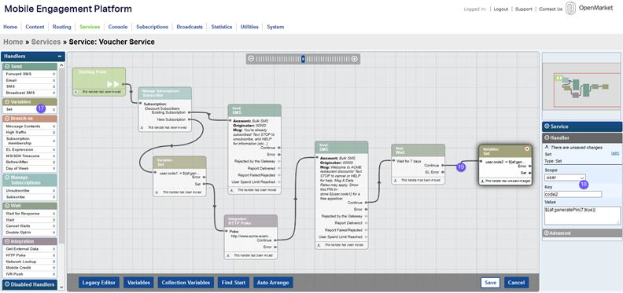Screen dimensions: 623x293
Task: Open the Statistics menu tab
Action: coord(222,27)
